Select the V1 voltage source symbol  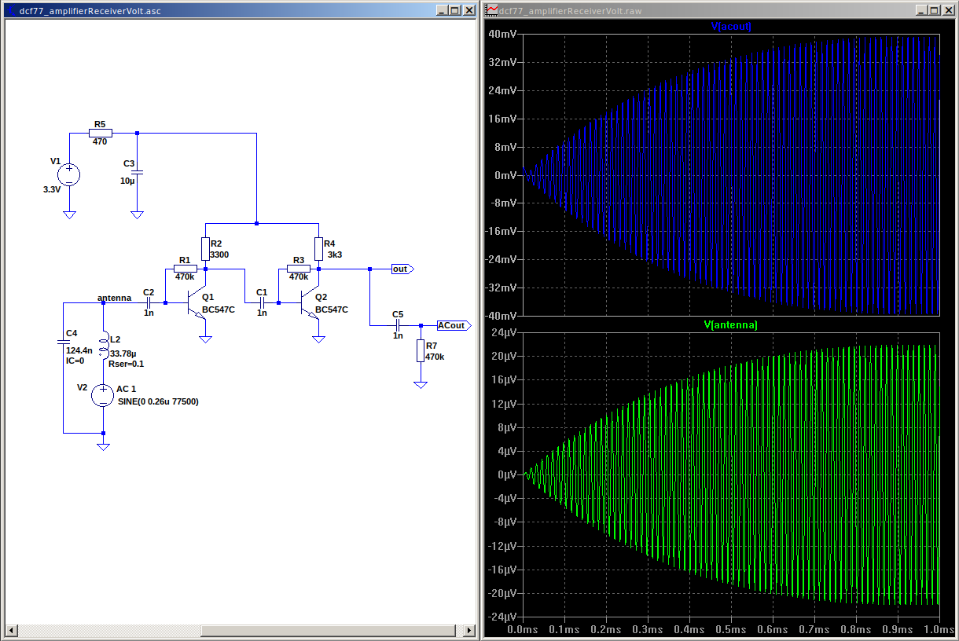(69, 174)
